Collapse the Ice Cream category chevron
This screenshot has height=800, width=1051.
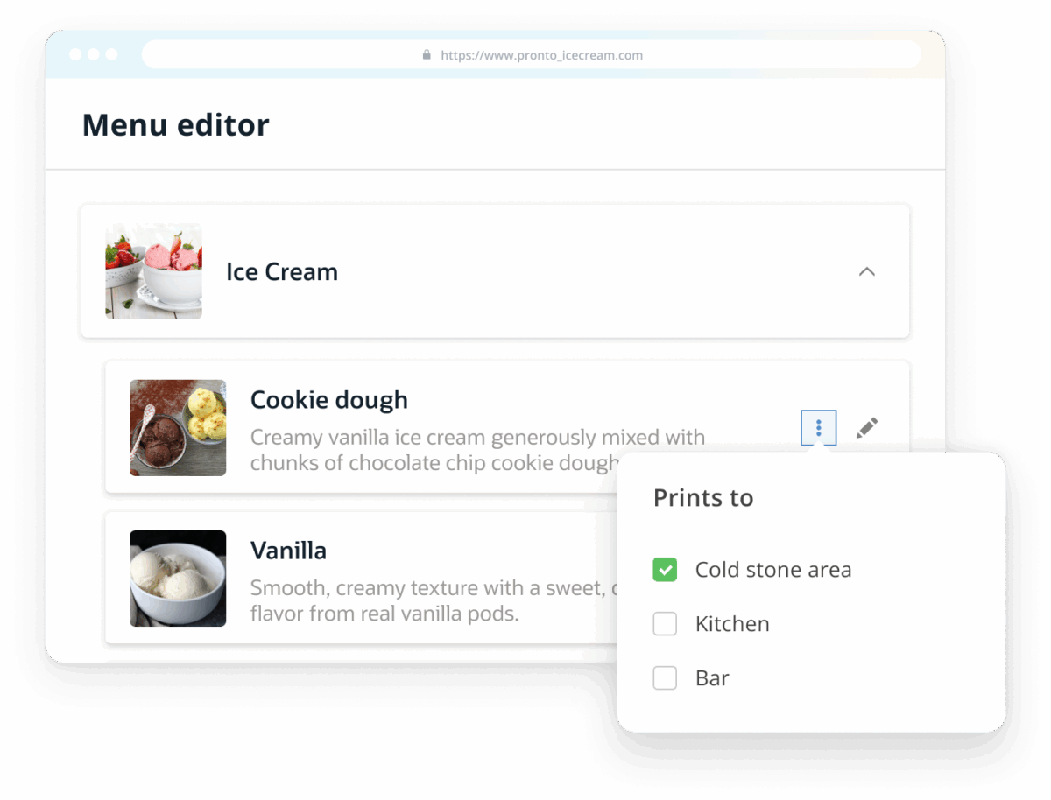[x=867, y=271]
